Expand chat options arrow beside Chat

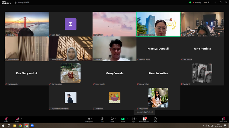[106, 119]
